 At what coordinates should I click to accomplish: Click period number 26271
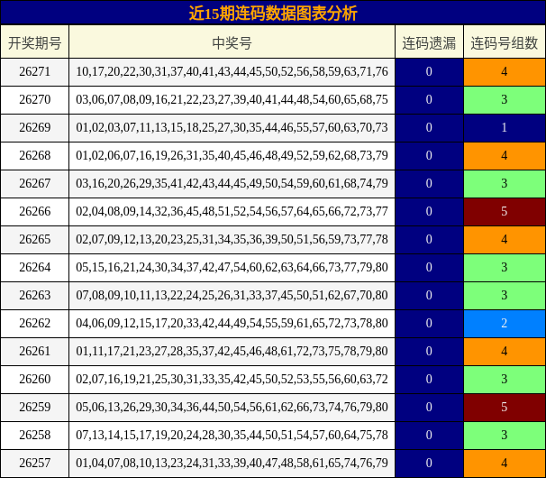tap(34, 72)
